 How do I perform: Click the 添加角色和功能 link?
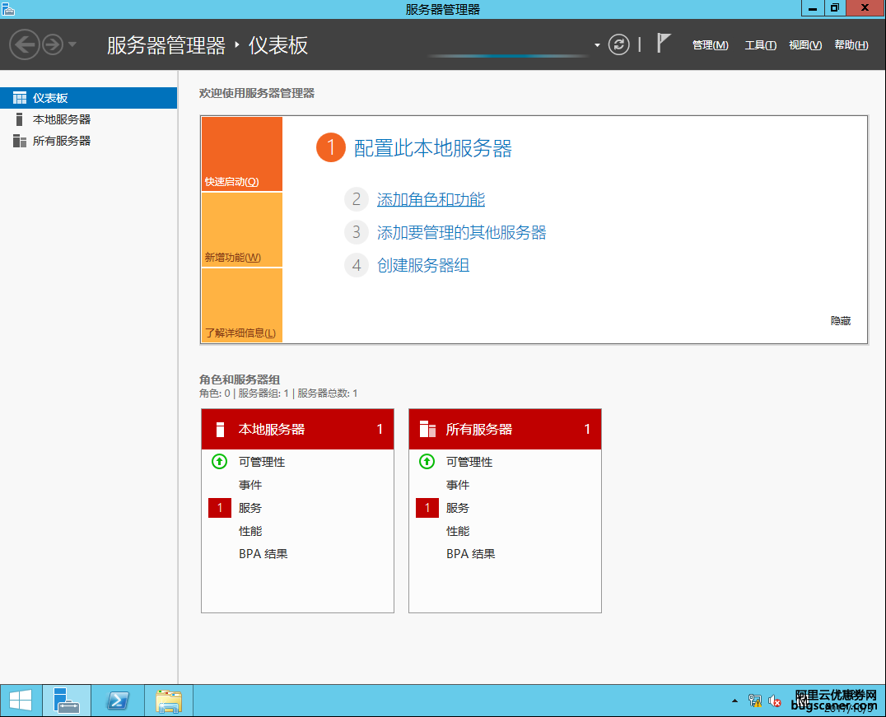tap(431, 199)
